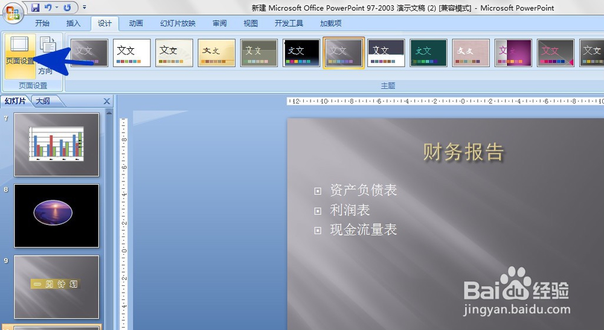This screenshot has width=604, height=330.
Task: Open the 加载项 ribbon tab
Action: tap(330, 24)
